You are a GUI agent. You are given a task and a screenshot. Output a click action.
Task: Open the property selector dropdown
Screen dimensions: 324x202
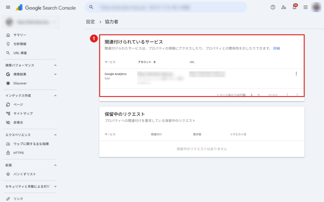tap(31, 22)
